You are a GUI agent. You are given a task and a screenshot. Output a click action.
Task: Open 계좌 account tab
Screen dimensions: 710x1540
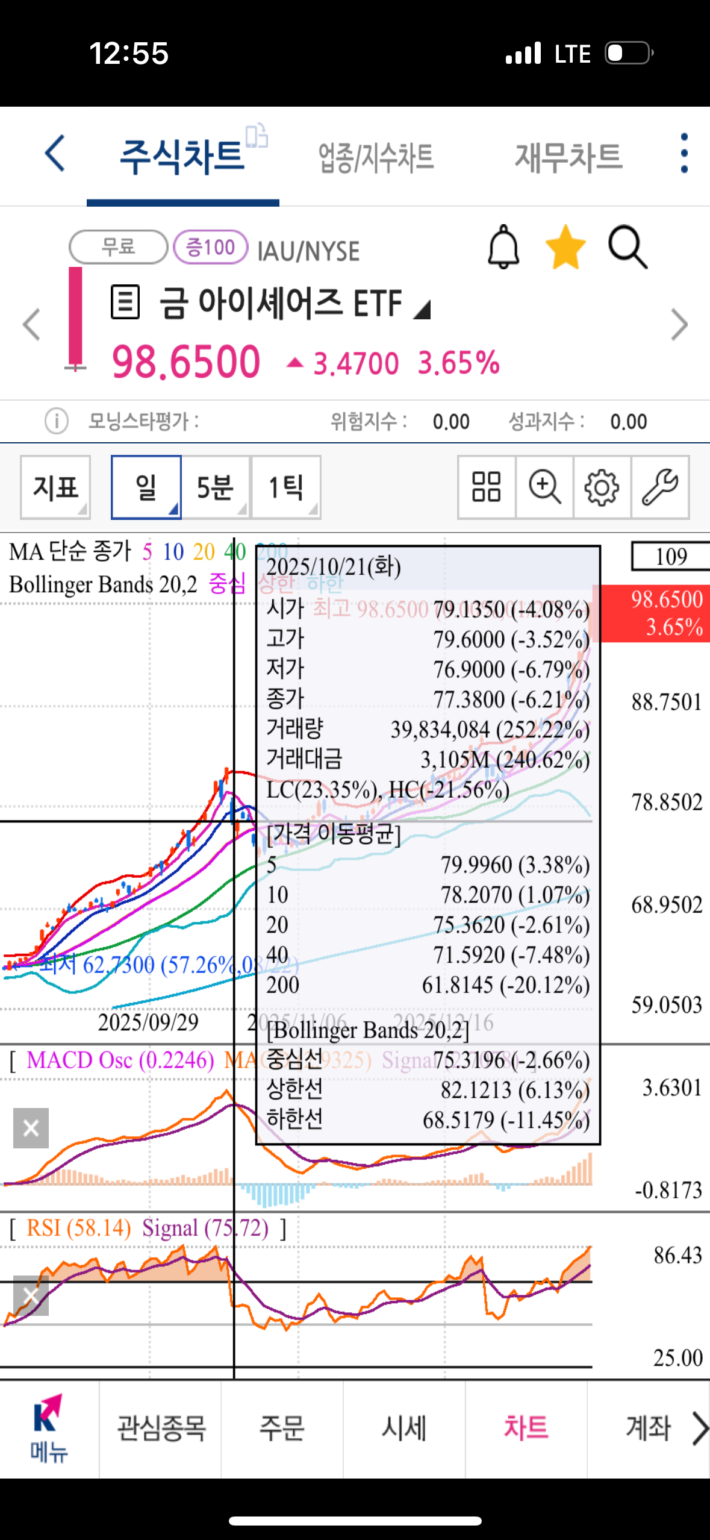[x=648, y=1429]
